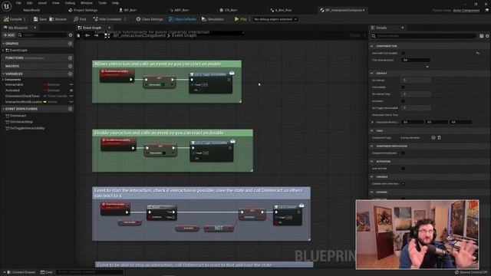Image resolution: width=491 pixels, height=276 pixels.
Task: Add element to Component Tags array
Action: (433, 138)
